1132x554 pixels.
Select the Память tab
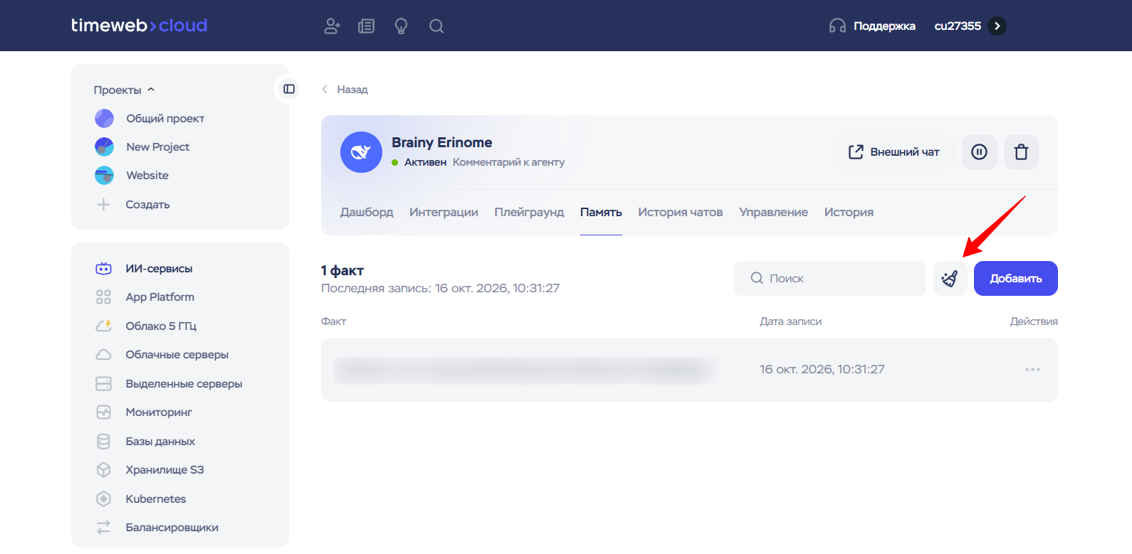pos(601,213)
